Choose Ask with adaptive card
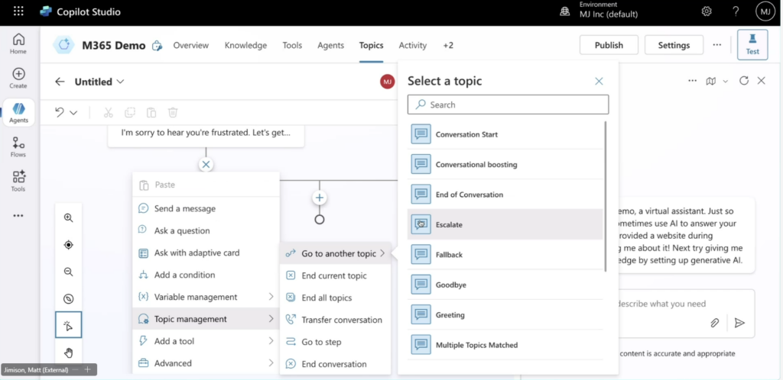This screenshot has height=380, width=783. 206,253
